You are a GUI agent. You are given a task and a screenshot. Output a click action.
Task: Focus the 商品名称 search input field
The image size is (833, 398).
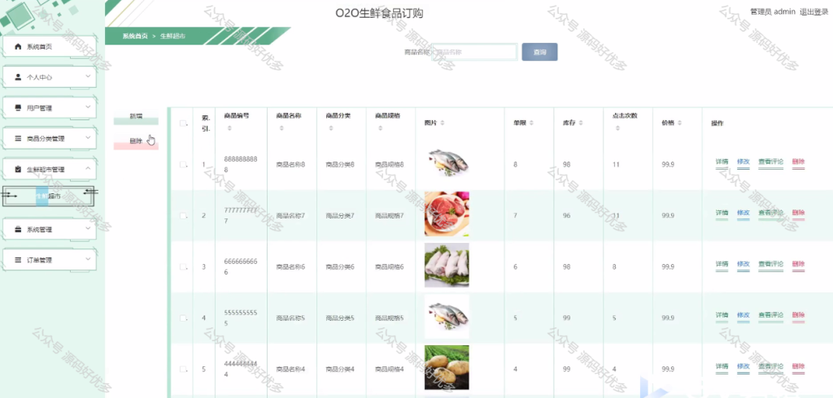click(x=474, y=52)
